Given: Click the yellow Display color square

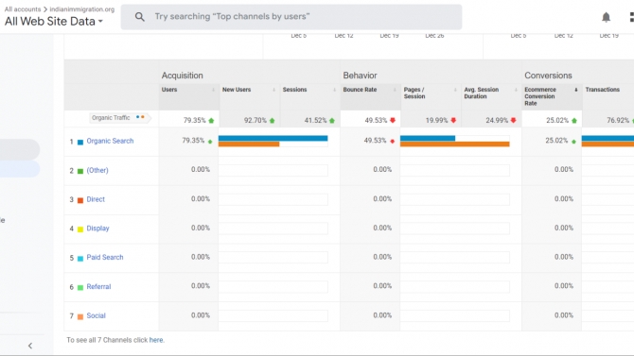Looking at the screenshot, I should [x=80, y=229].
